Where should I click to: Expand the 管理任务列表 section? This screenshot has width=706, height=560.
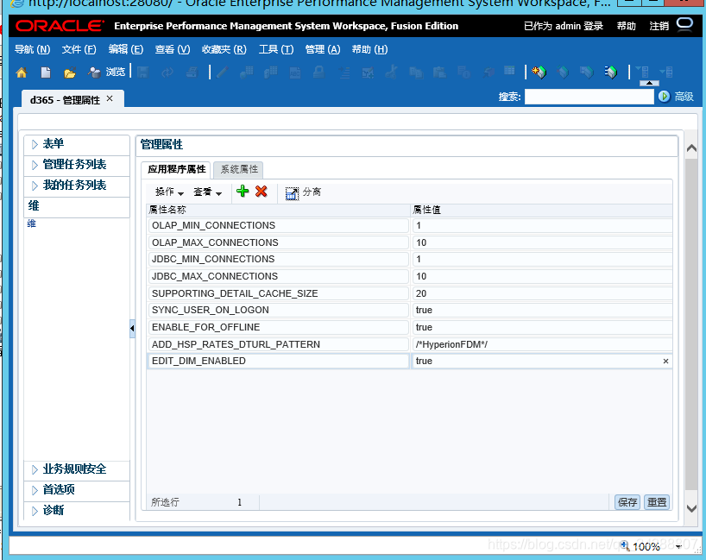[35, 165]
